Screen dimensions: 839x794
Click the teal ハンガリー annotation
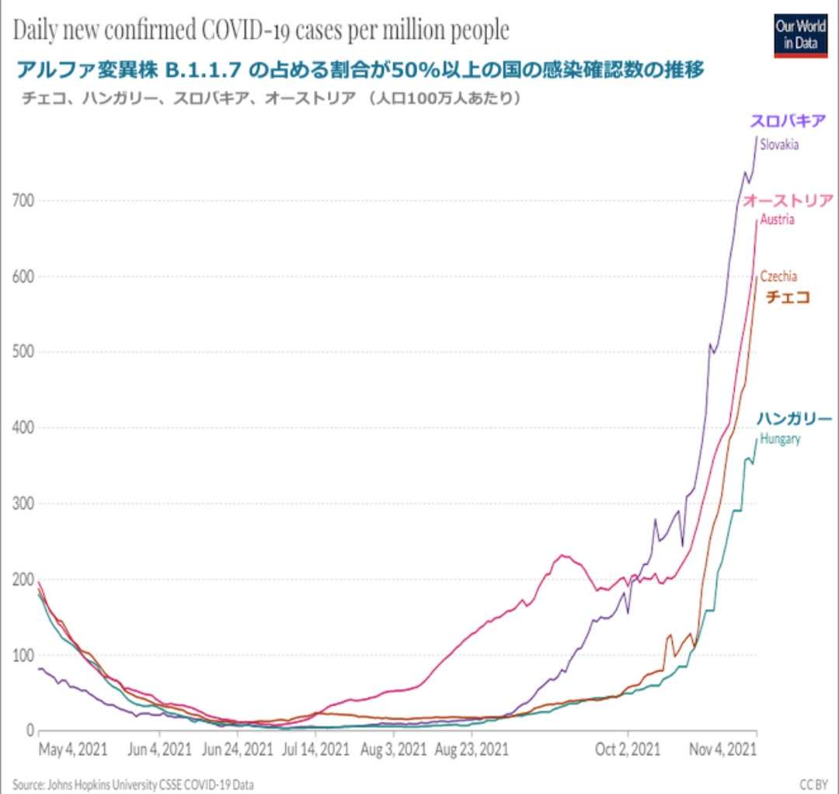794,419
